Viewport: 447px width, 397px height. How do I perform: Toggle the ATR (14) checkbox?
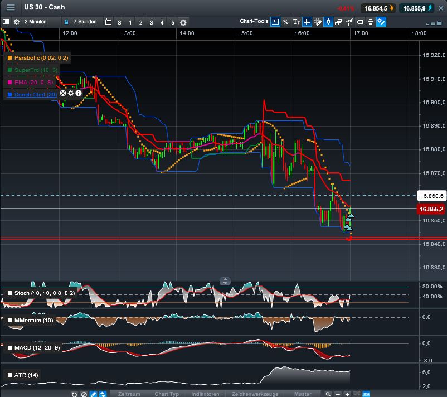click(9, 375)
